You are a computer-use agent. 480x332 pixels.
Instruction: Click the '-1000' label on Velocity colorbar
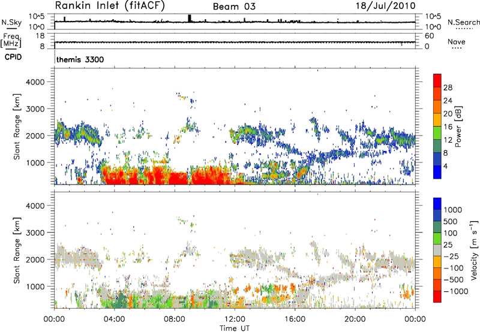pos(456,291)
